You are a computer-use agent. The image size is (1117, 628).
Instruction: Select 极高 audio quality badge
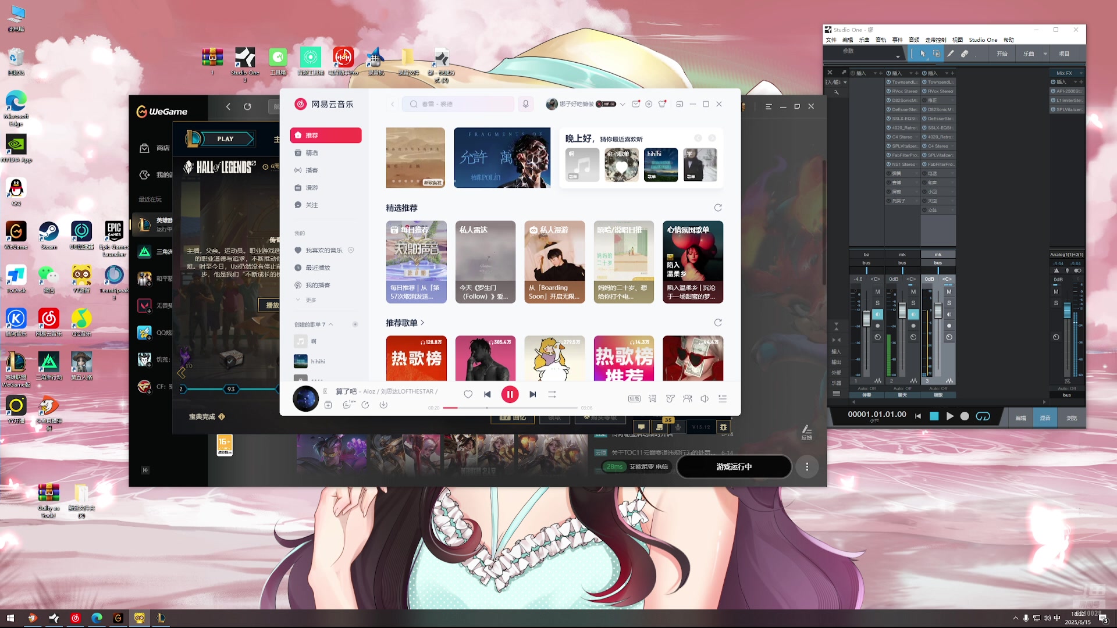pos(634,398)
